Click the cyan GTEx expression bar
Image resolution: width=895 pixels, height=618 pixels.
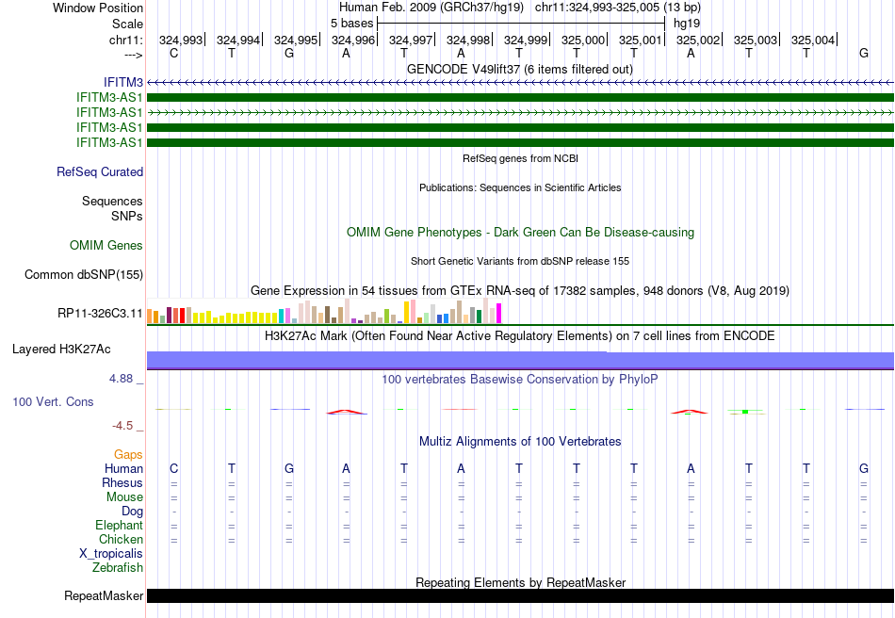pyautogui.click(x=281, y=317)
